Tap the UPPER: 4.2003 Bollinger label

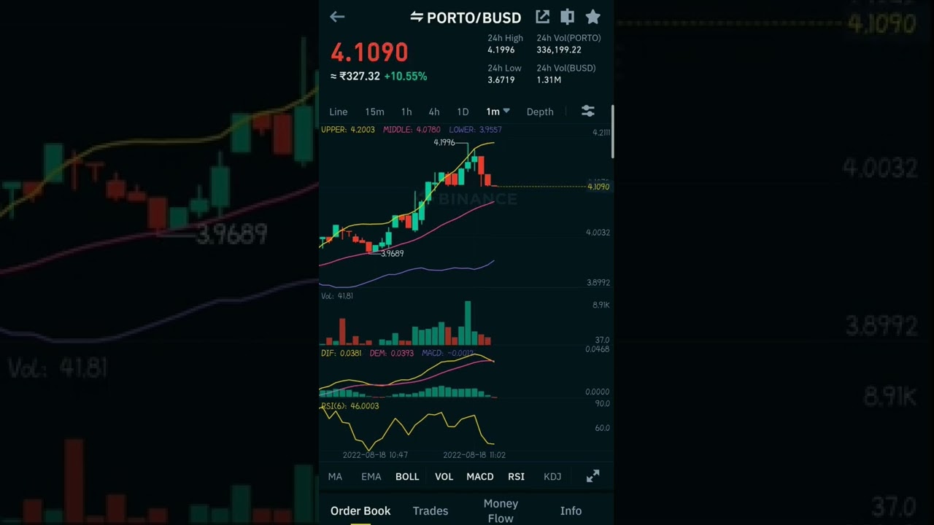[x=348, y=130]
